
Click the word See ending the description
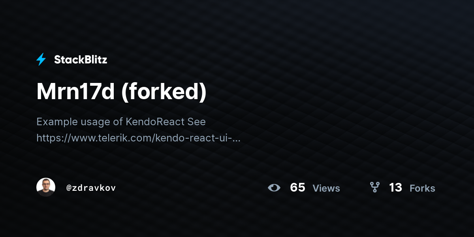coord(197,122)
